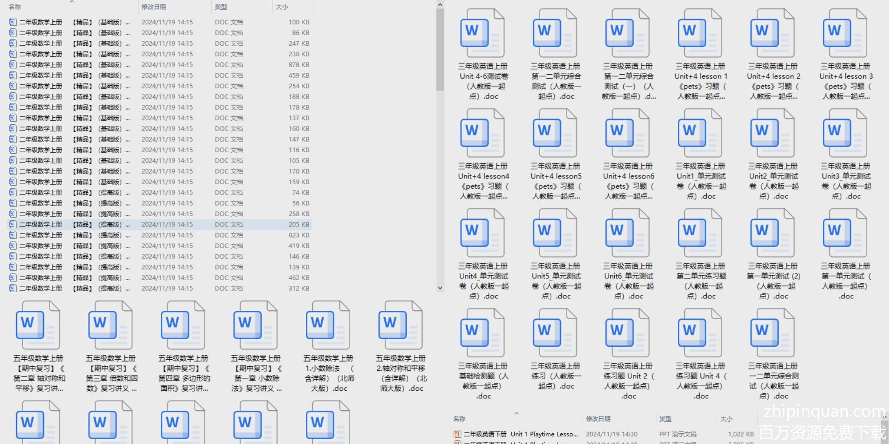Screen dimensions: 889x444
Task: Choose 五年级数学 第一章 小数除法 复习讲义 icon
Action: pos(256,325)
